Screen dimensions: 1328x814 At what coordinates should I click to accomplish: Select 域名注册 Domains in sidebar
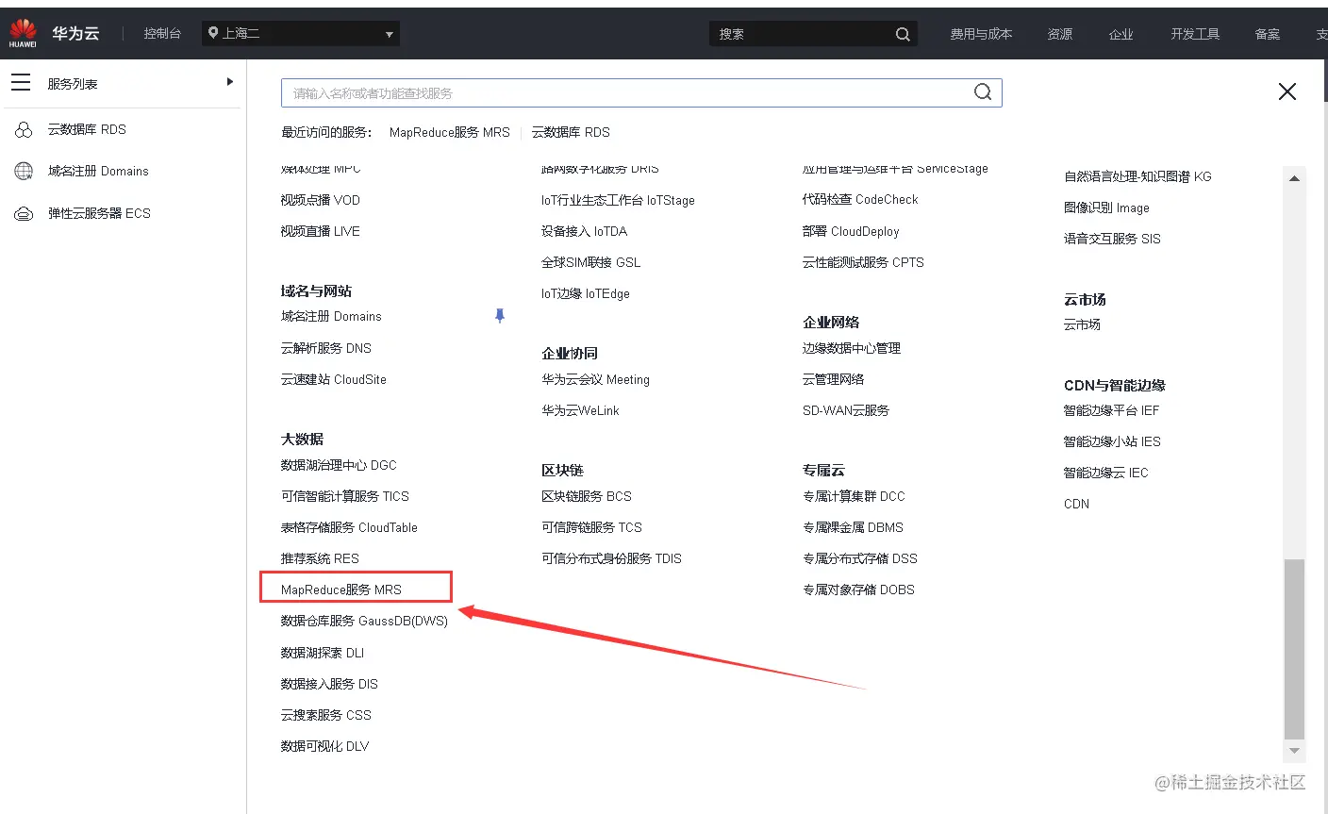point(98,171)
